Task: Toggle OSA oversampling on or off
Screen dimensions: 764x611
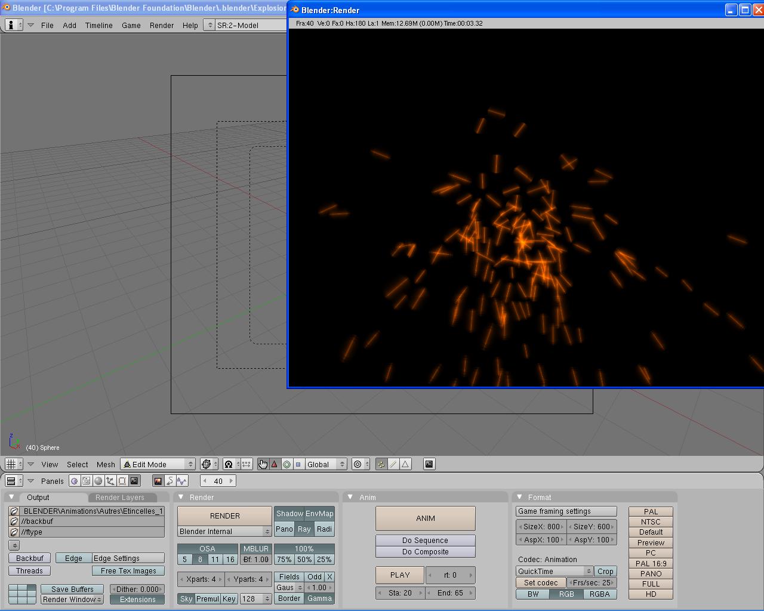Action: [208, 549]
